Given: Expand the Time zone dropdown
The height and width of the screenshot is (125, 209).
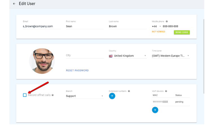Looking at the screenshot, I should pos(171,56).
